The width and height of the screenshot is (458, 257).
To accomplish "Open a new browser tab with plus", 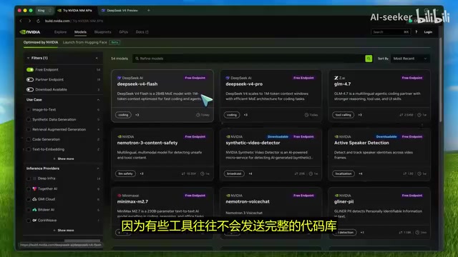I will tap(149, 10).
